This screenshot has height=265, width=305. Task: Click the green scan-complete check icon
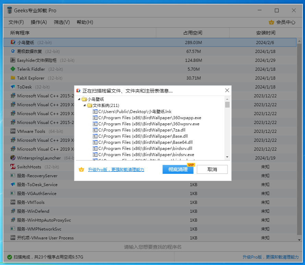(x=10, y=257)
